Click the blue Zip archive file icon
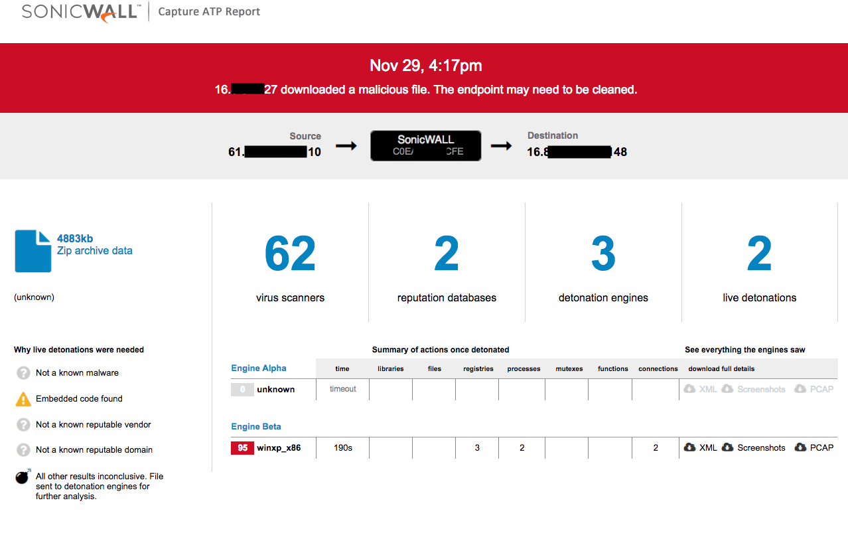 coord(33,251)
